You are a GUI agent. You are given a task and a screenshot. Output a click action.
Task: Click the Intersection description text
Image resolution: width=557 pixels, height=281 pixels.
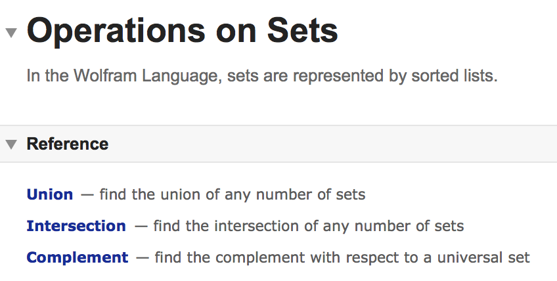point(308,226)
